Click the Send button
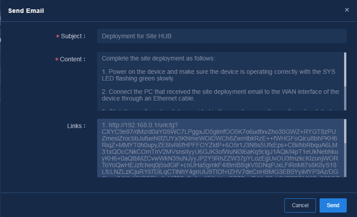The image size is (357, 217). (333, 205)
